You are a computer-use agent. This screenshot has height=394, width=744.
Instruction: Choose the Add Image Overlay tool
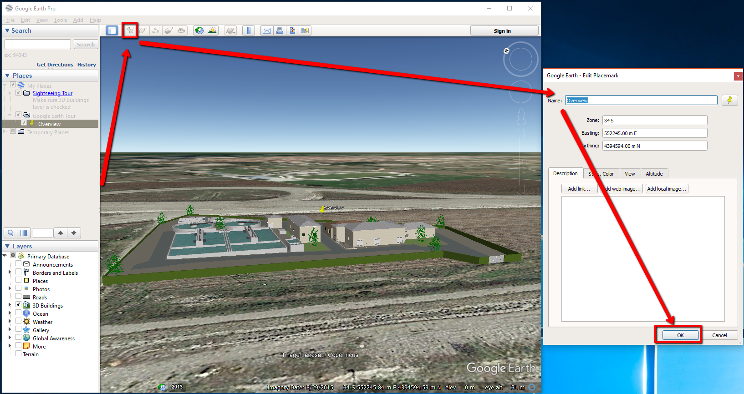(x=169, y=30)
